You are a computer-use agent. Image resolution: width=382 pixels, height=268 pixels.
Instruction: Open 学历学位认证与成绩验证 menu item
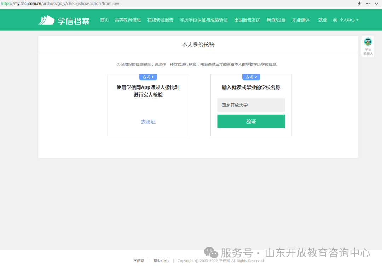pyautogui.click(x=204, y=20)
